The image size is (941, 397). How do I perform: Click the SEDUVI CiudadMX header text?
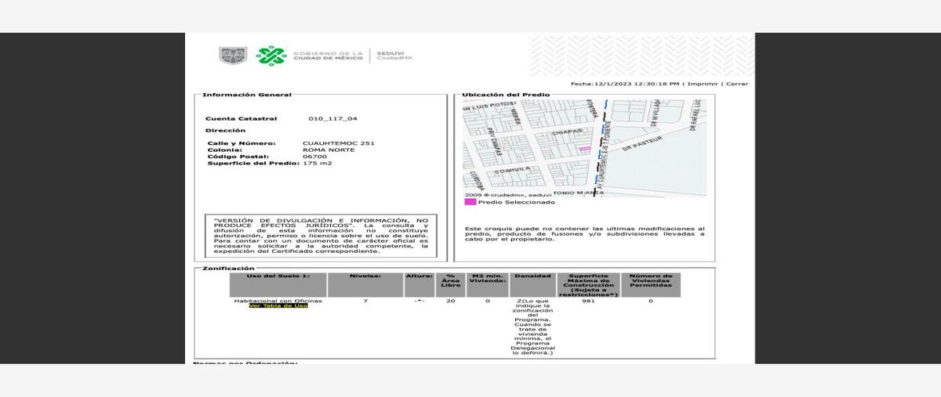coord(394,56)
